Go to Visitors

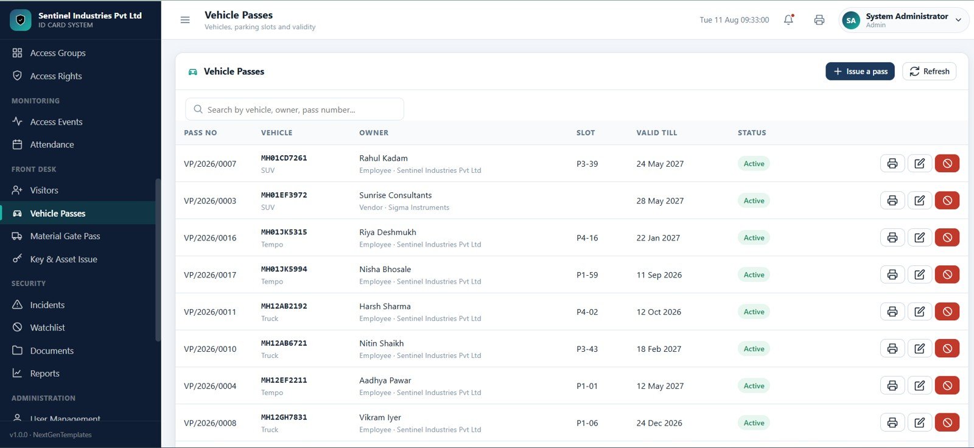point(78,191)
